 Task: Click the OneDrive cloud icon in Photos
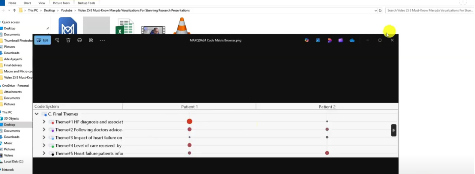[x=352, y=40]
